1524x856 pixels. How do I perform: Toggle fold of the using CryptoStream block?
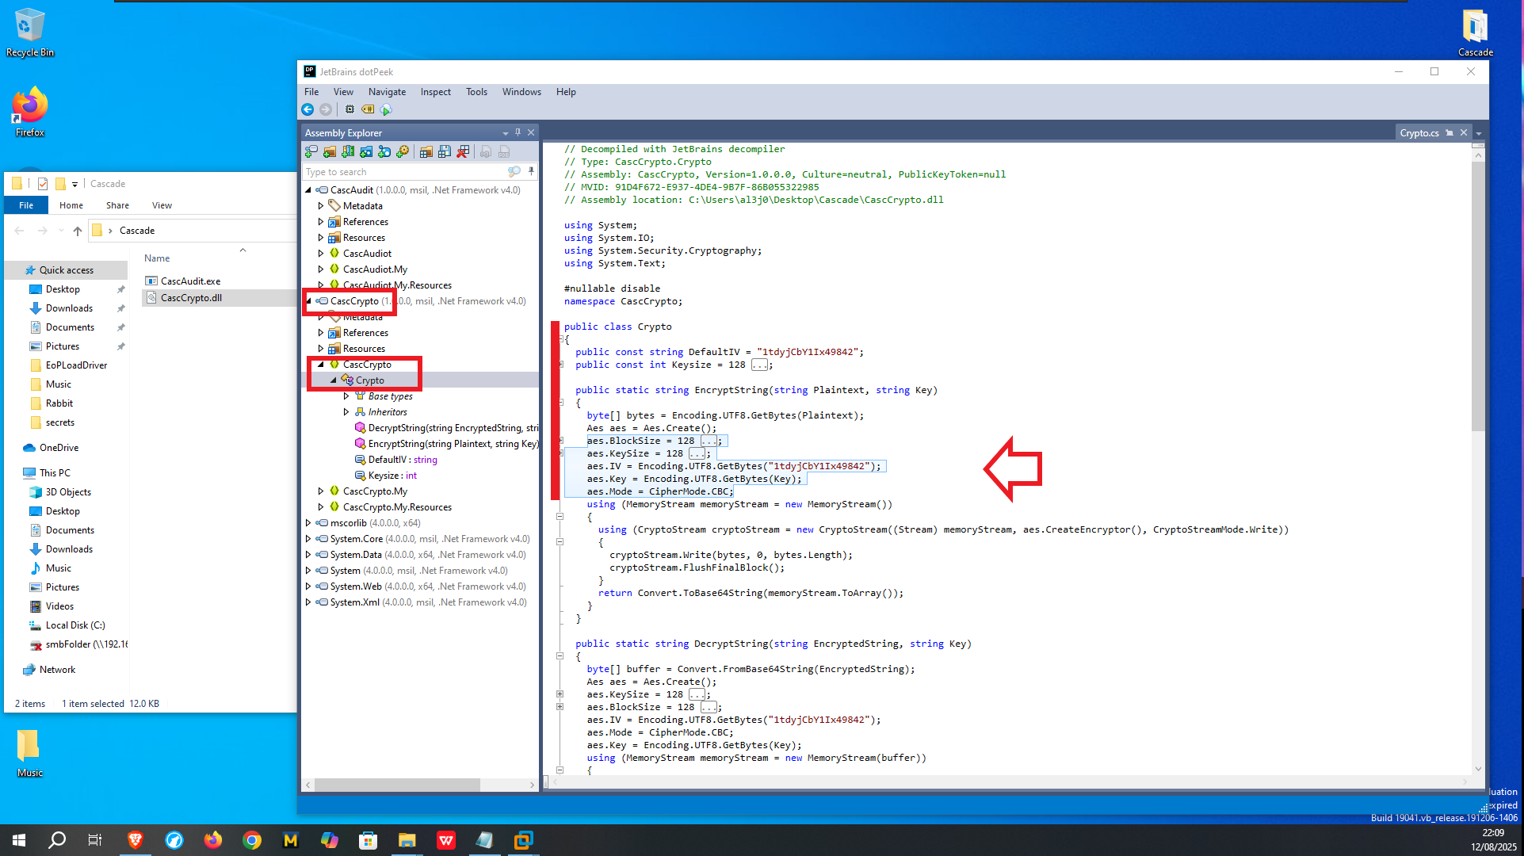pyautogui.click(x=560, y=542)
